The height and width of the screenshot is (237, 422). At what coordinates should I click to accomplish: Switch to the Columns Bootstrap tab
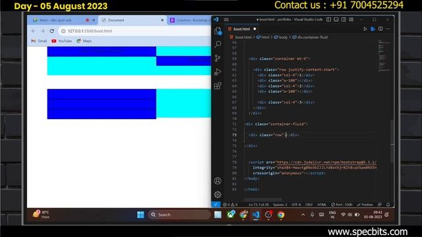point(189,20)
